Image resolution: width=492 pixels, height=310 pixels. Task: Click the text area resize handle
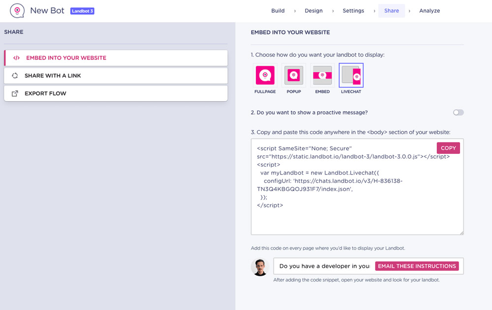(461, 233)
